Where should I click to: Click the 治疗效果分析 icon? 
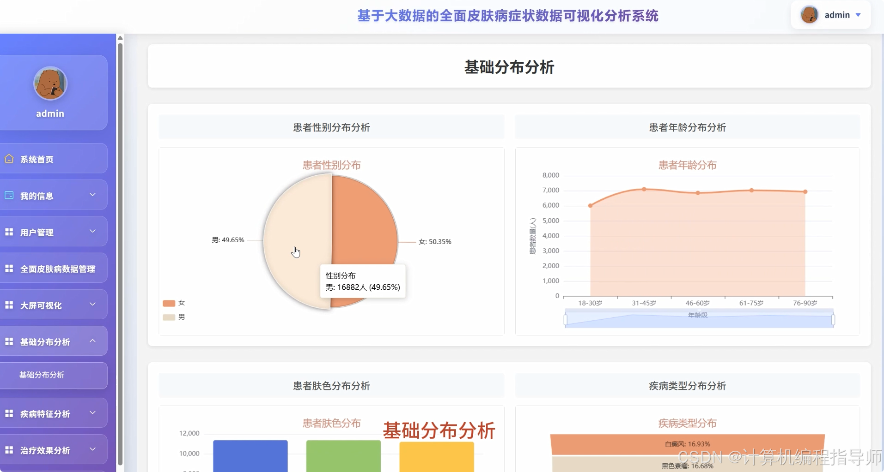[9, 449]
